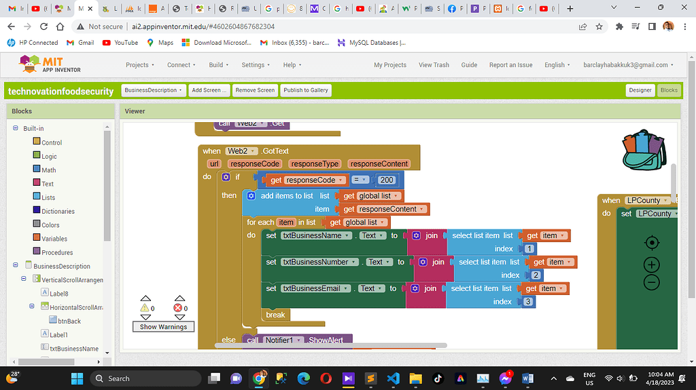Select the Colors blocks category
This screenshot has width=696, height=390.
click(50, 225)
